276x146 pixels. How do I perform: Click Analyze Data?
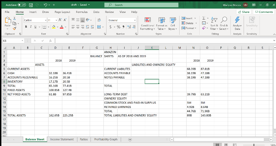pos(237,24)
